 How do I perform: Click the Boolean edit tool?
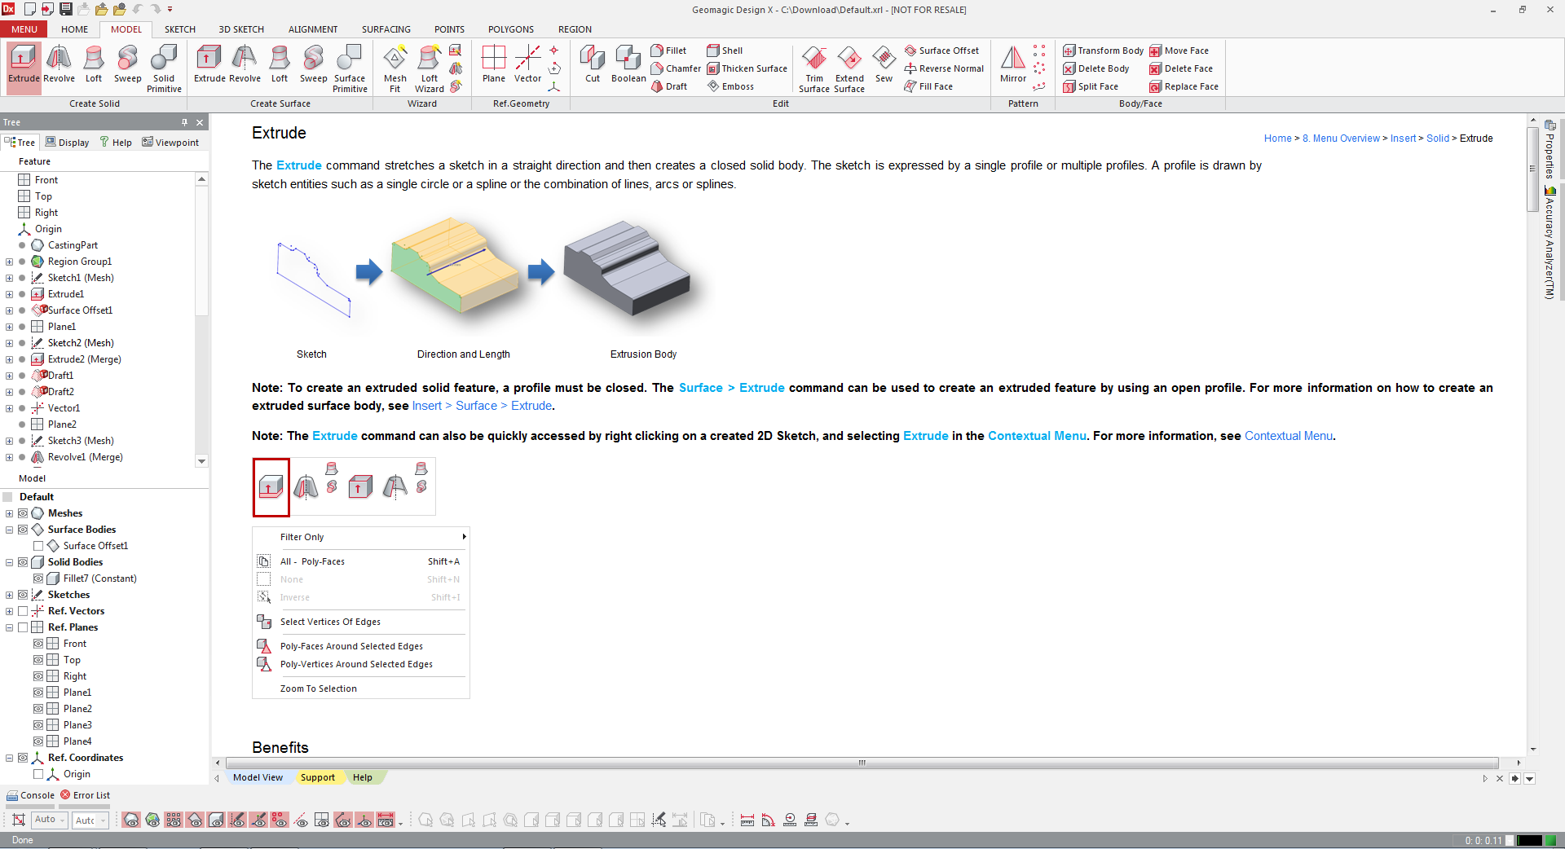628,64
